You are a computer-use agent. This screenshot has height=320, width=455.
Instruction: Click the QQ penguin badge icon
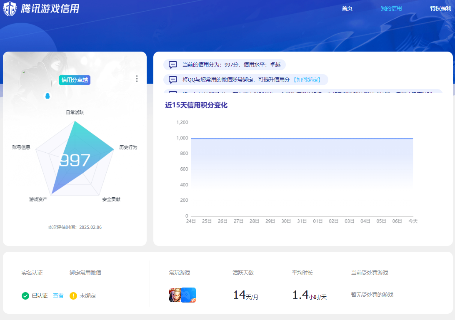47,96
